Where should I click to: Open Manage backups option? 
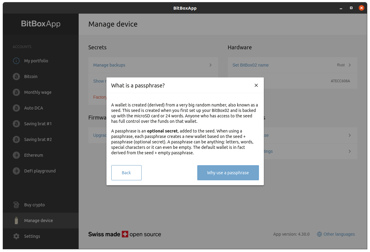point(153,65)
